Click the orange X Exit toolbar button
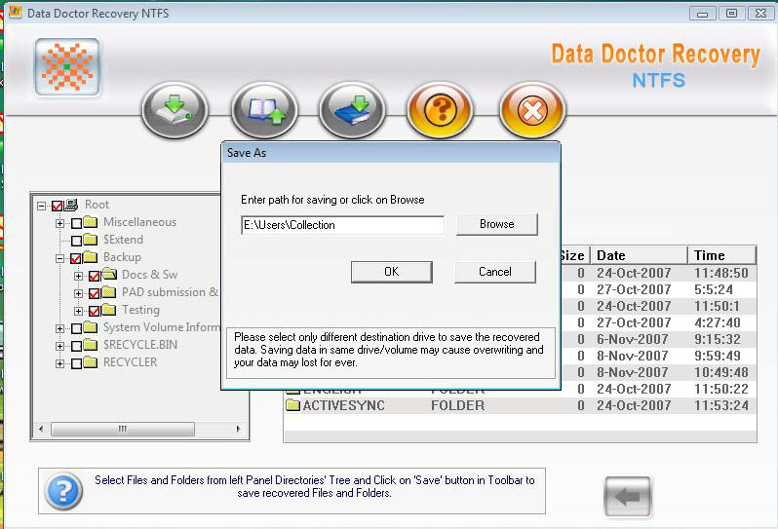The height and width of the screenshot is (529, 778). click(532, 110)
